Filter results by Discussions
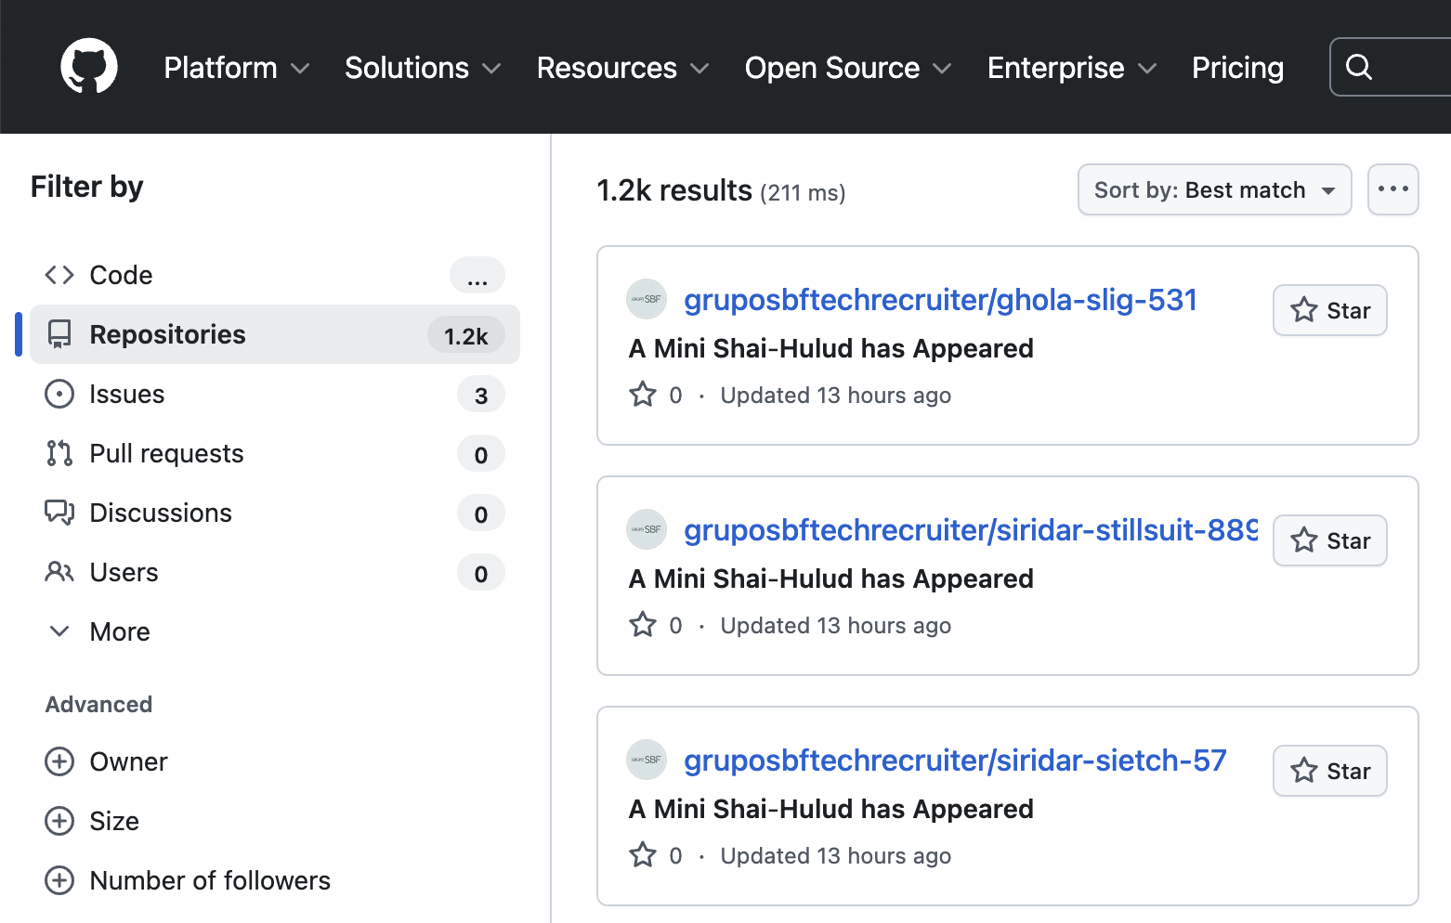Screen dimensions: 1451x923 click(x=275, y=513)
